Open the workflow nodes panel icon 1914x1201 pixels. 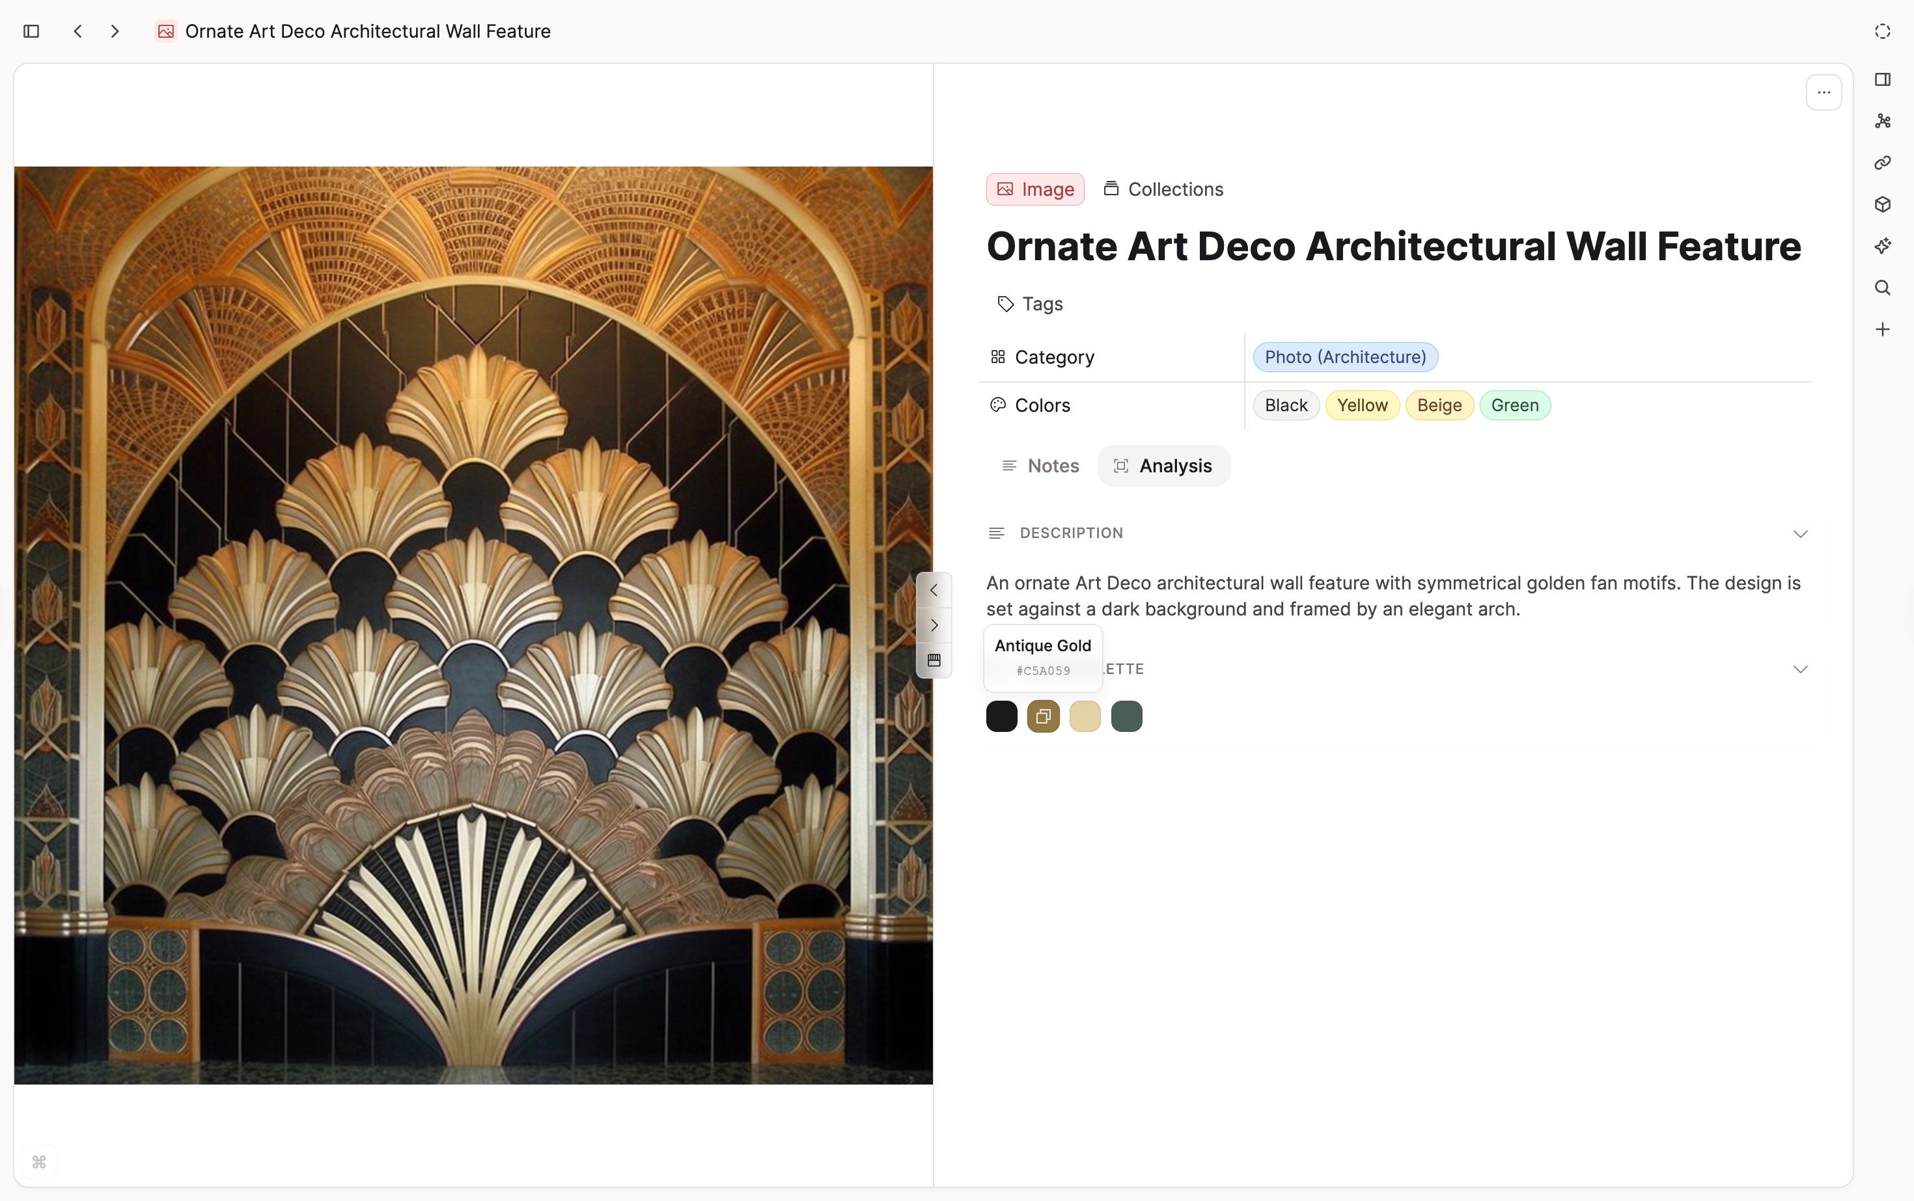(x=1883, y=121)
